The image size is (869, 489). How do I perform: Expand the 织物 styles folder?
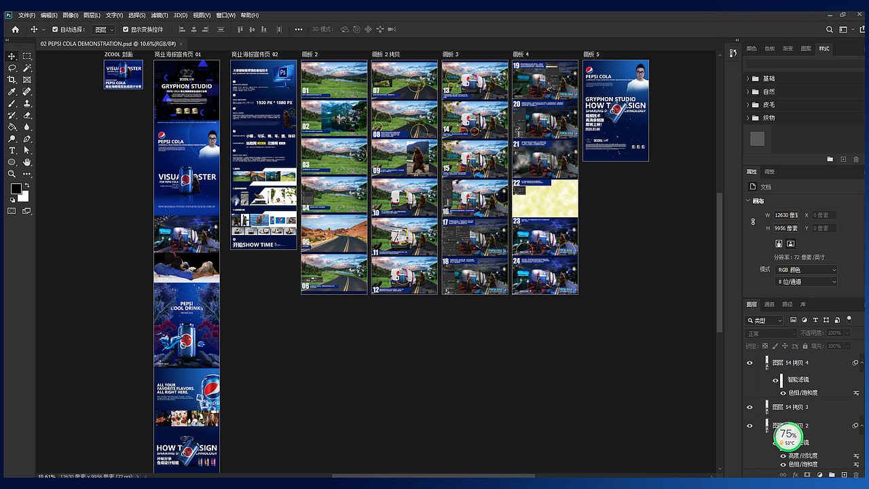(x=748, y=117)
